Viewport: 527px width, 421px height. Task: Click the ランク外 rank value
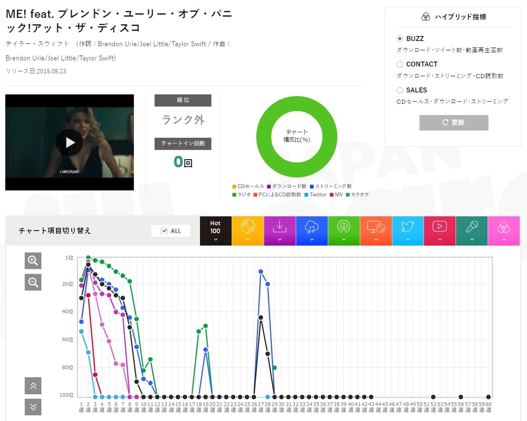tap(183, 120)
